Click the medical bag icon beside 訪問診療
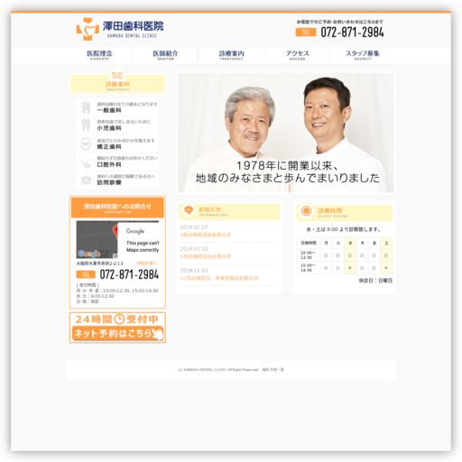 click(86, 180)
